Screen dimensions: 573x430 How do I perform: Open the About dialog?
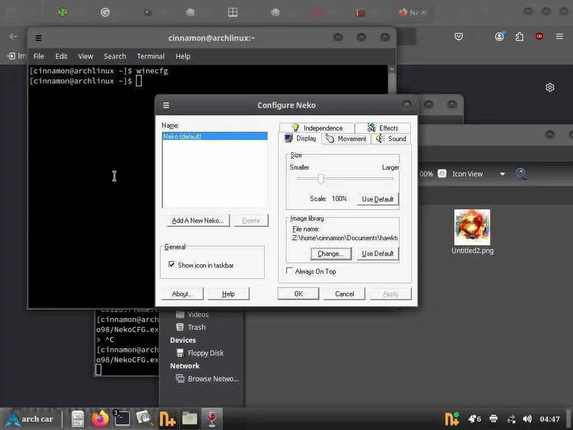click(182, 293)
